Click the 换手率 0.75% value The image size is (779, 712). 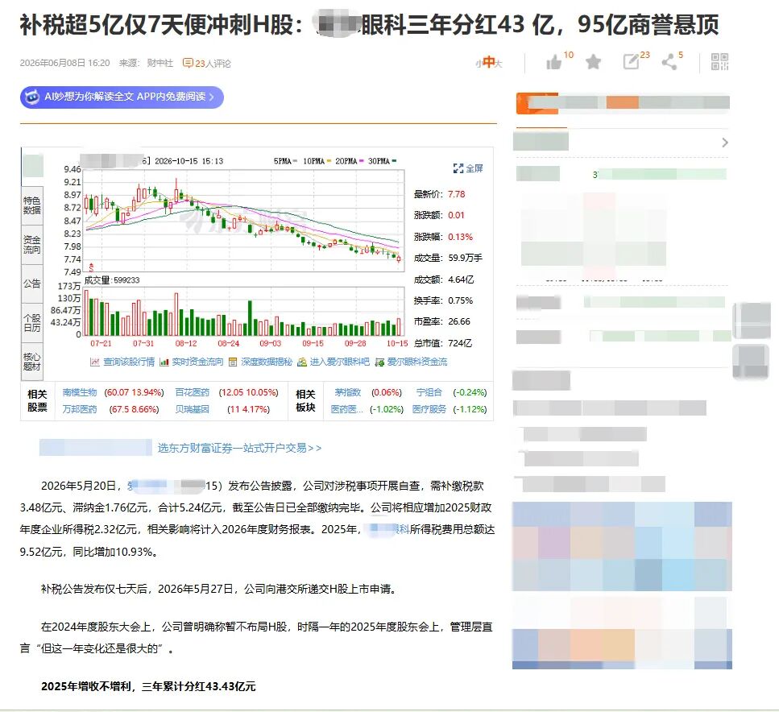pyautogui.click(x=461, y=300)
